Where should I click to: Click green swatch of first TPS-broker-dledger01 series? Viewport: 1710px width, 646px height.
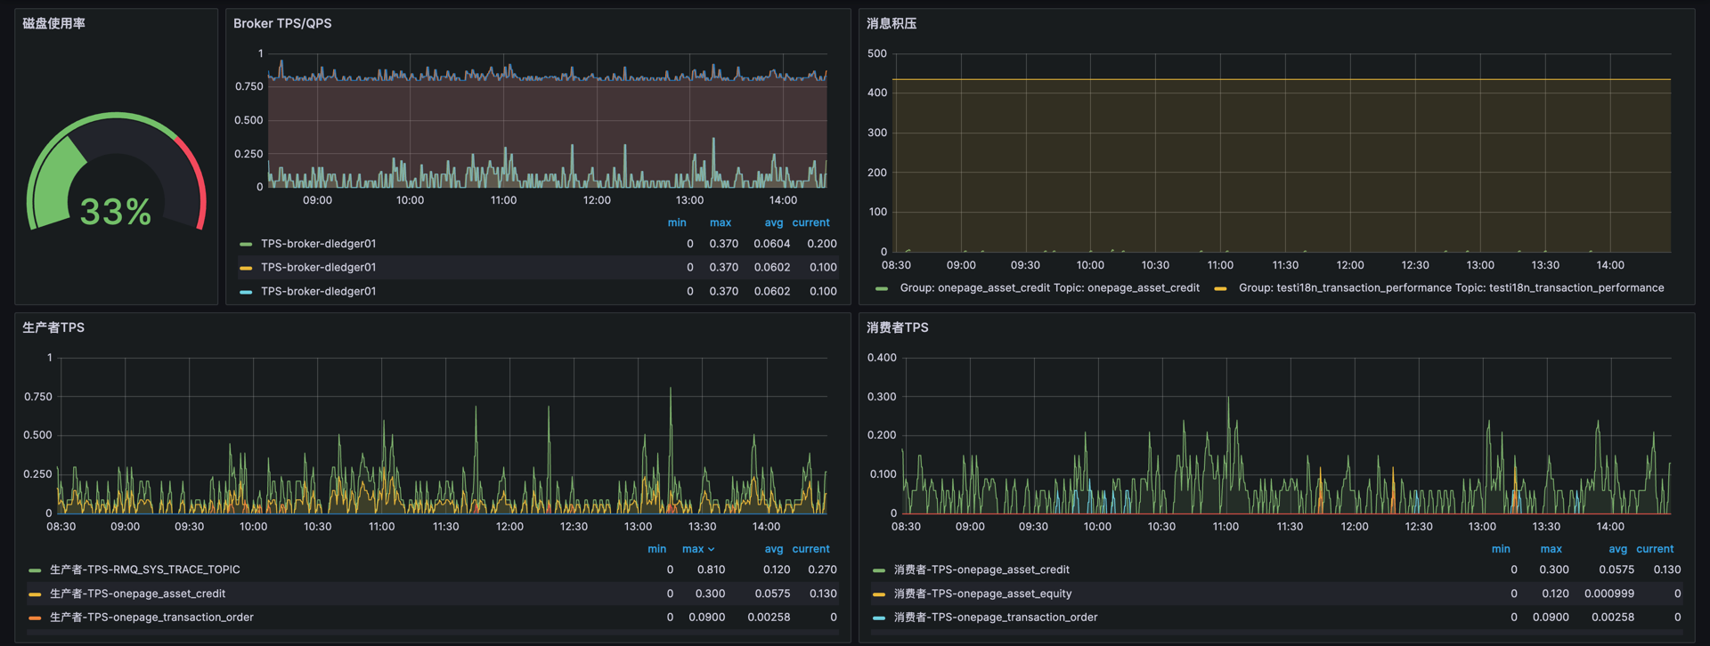[x=246, y=244]
